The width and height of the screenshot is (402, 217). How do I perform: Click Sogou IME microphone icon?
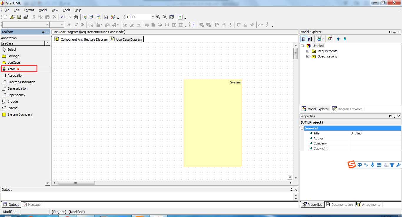[373, 165]
